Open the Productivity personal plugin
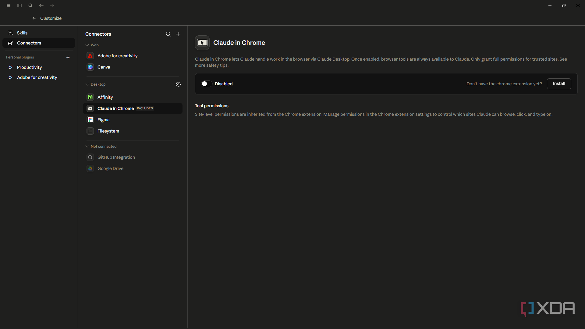Image resolution: width=585 pixels, height=329 pixels. [39, 67]
